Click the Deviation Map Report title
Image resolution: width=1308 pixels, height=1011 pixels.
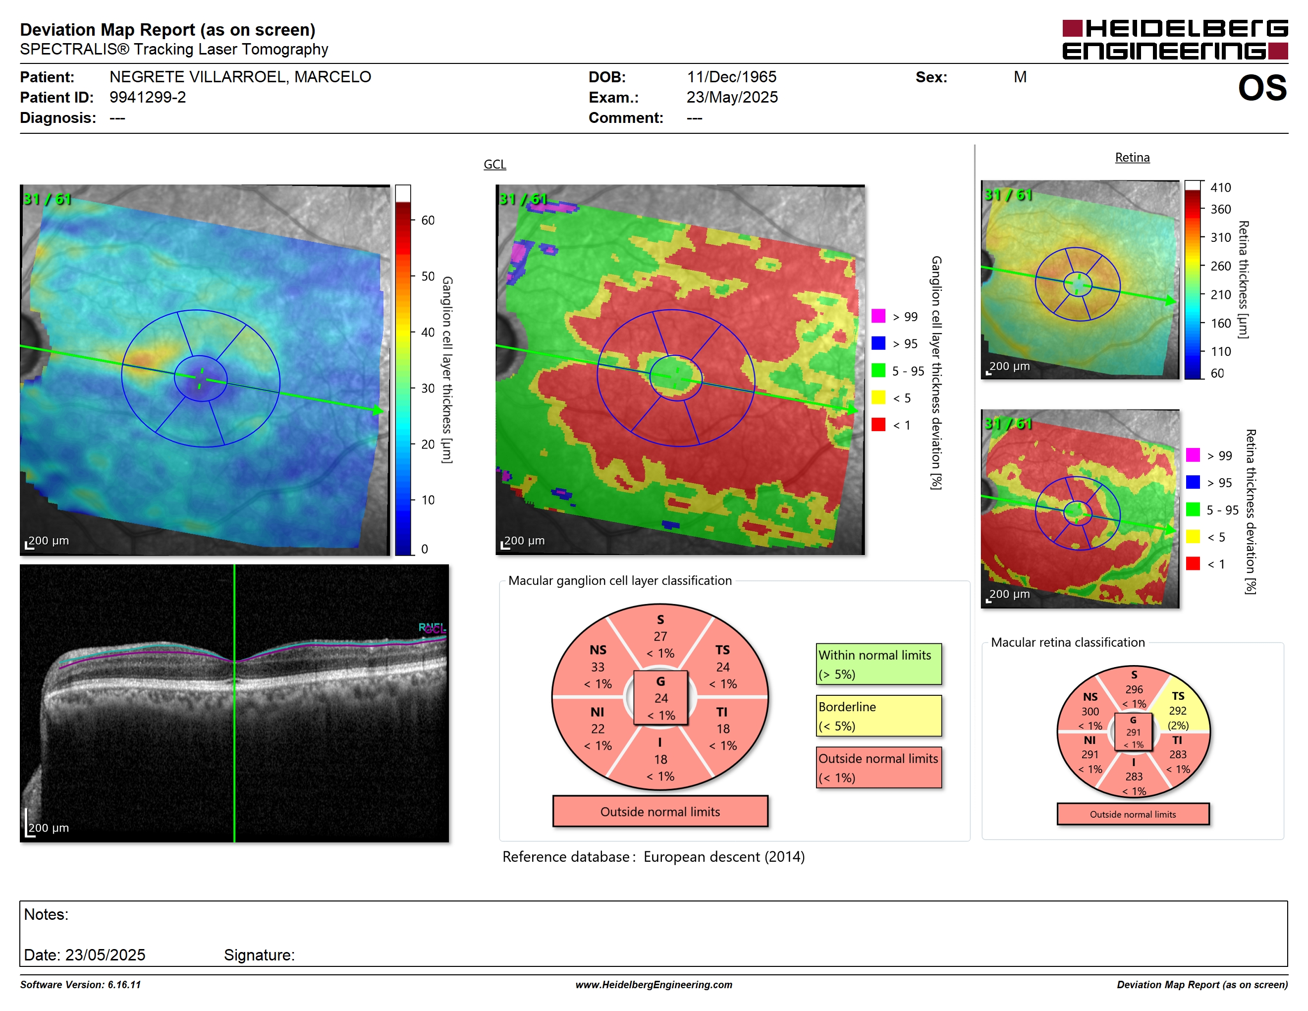(167, 29)
